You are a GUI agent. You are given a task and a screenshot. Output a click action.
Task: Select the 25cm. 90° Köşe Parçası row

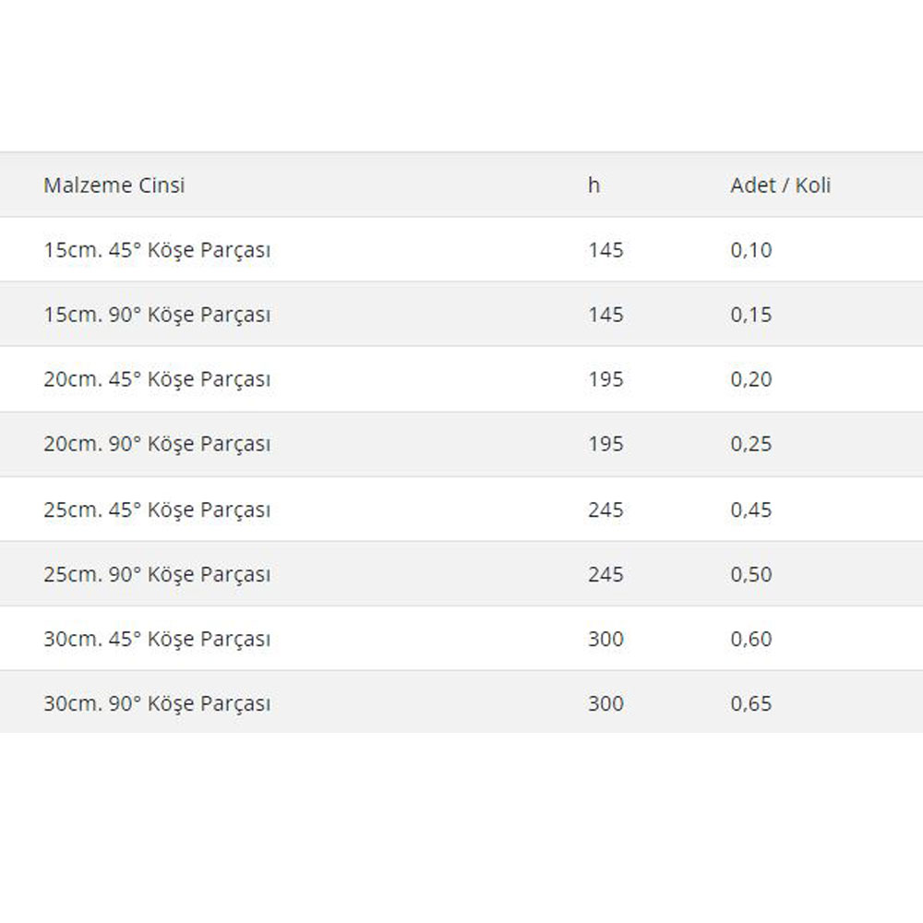pos(461,574)
